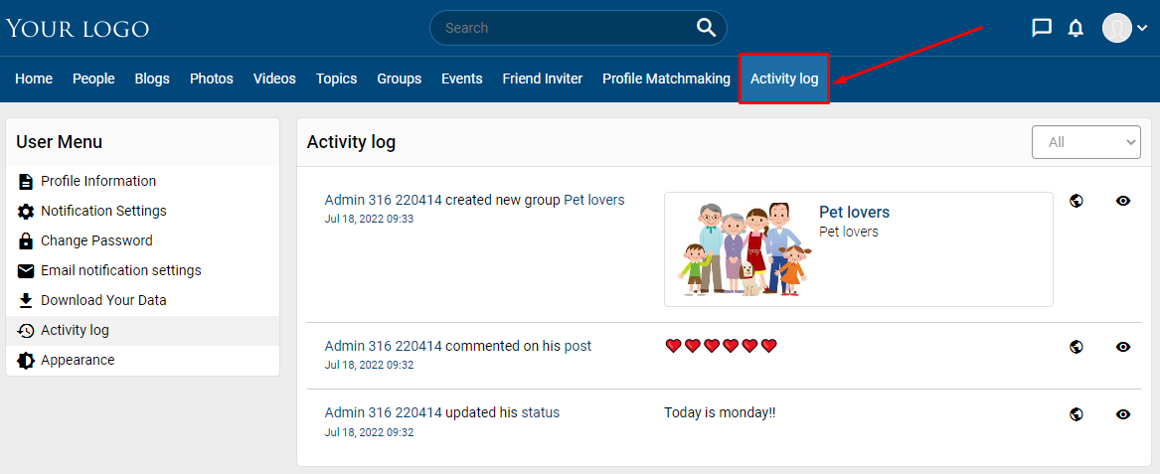Click globe privacy icon for status update entry
The height and width of the screenshot is (474, 1160).
[1077, 414]
